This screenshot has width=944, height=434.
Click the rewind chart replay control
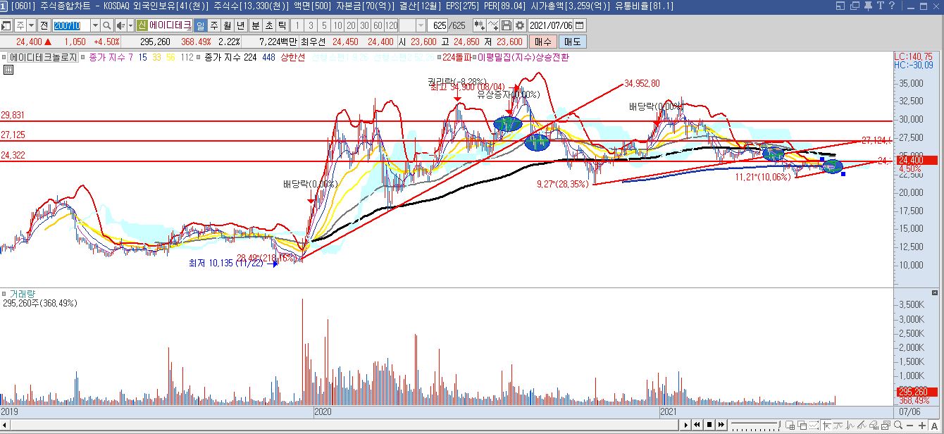[697, 425]
